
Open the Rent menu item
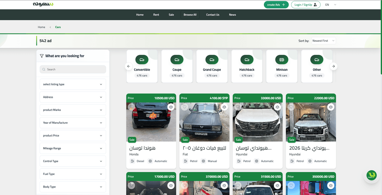click(156, 15)
